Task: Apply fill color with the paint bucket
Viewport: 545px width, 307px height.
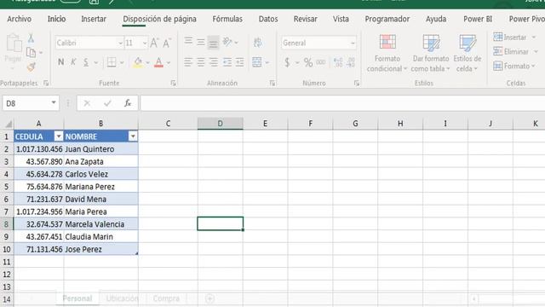Action: [x=138, y=62]
